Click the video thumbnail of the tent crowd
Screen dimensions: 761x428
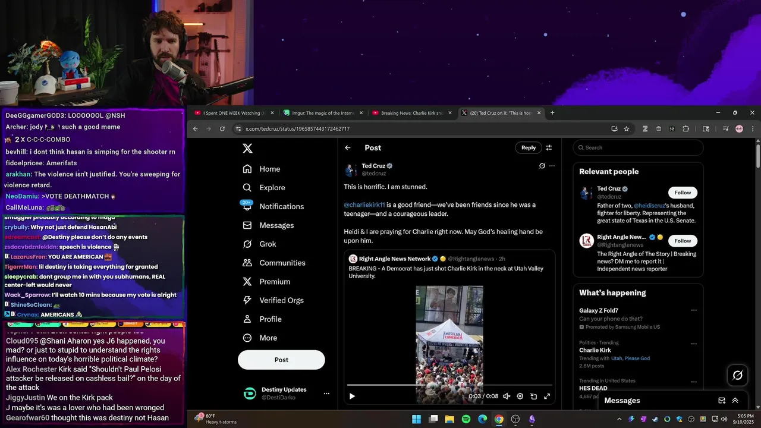[x=449, y=345]
